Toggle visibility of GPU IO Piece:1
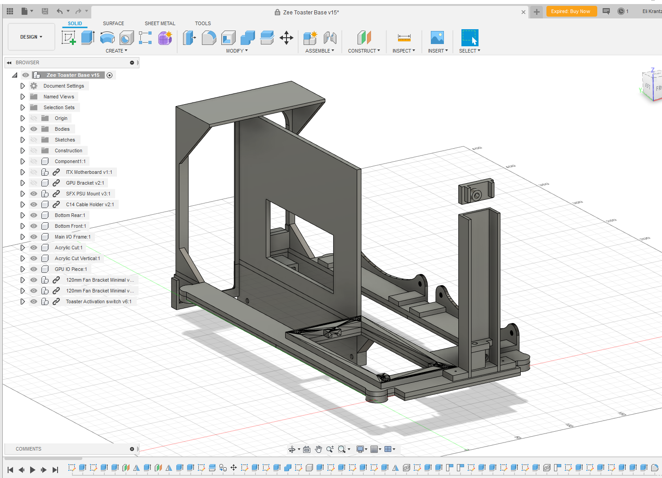 pos(34,269)
